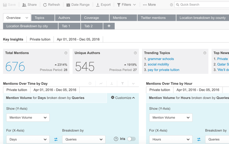Click help icon on Mentions Over Time by Day
229x144 pixels.
[x=90, y=83]
